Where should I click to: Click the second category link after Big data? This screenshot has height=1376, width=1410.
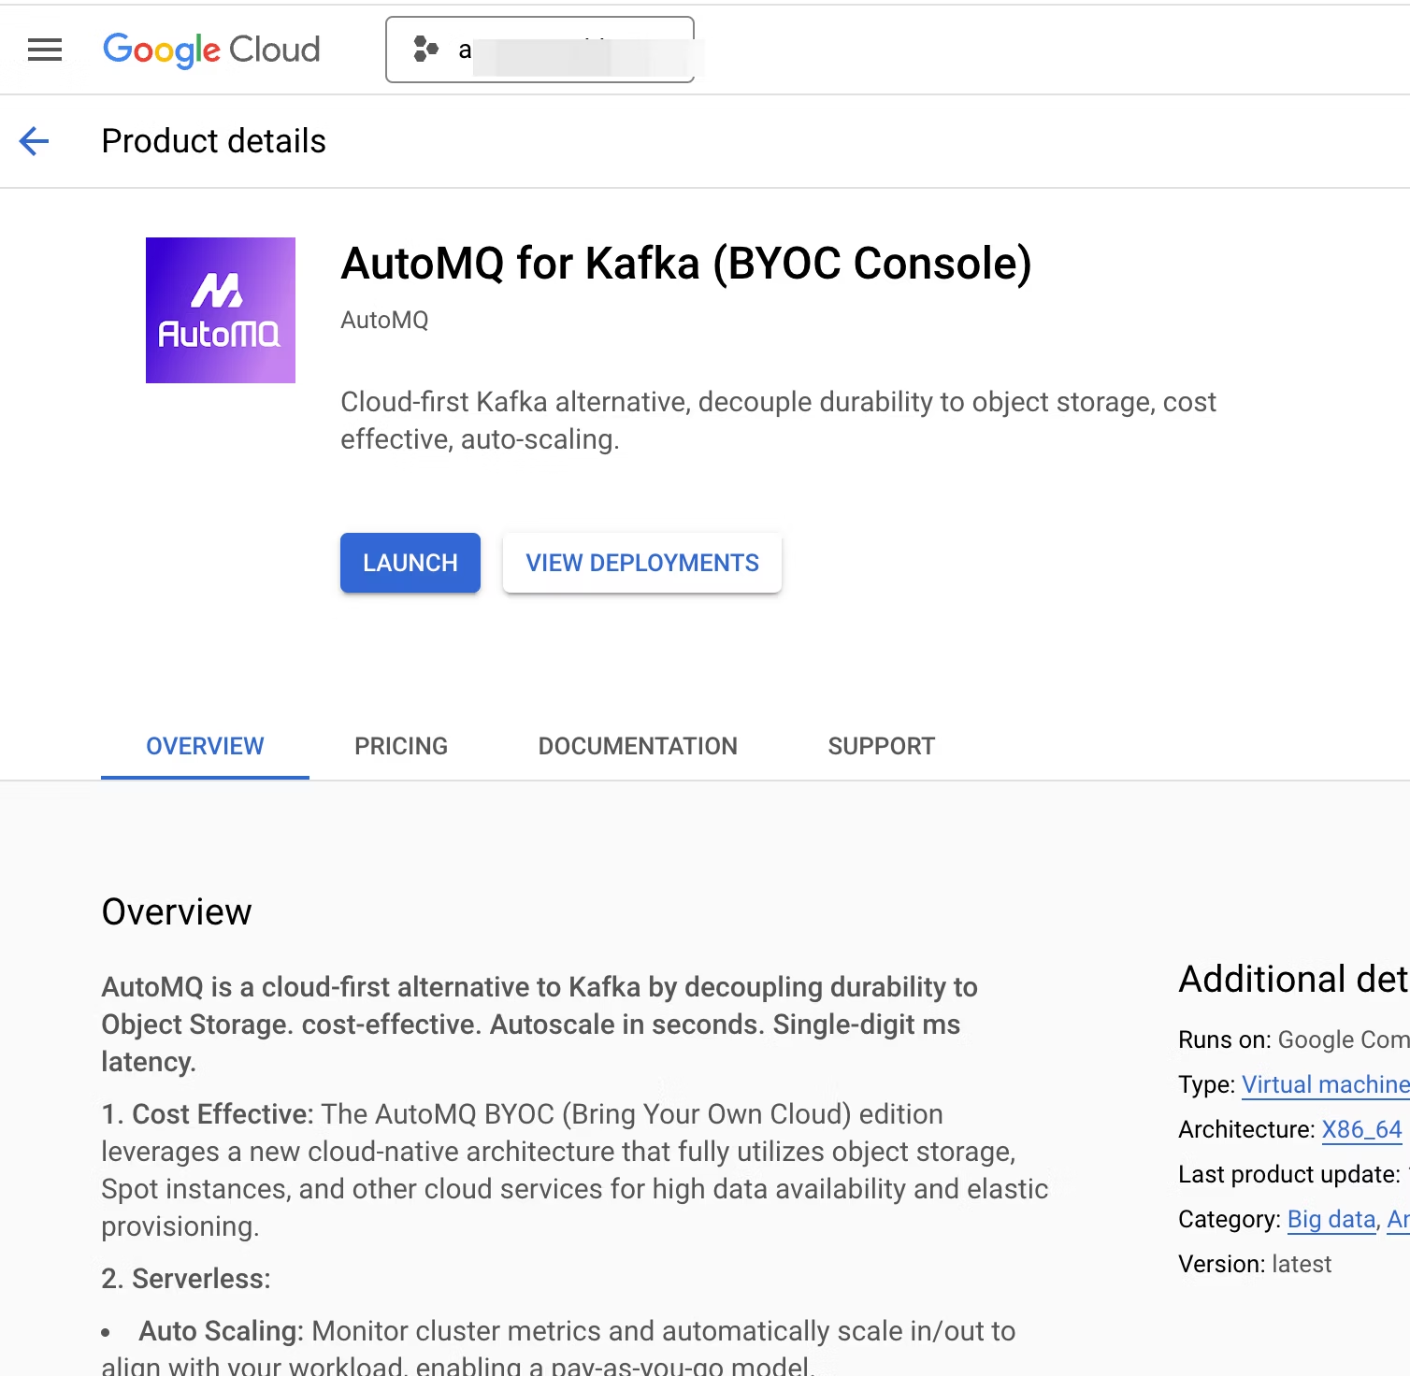(1398, 1219)
